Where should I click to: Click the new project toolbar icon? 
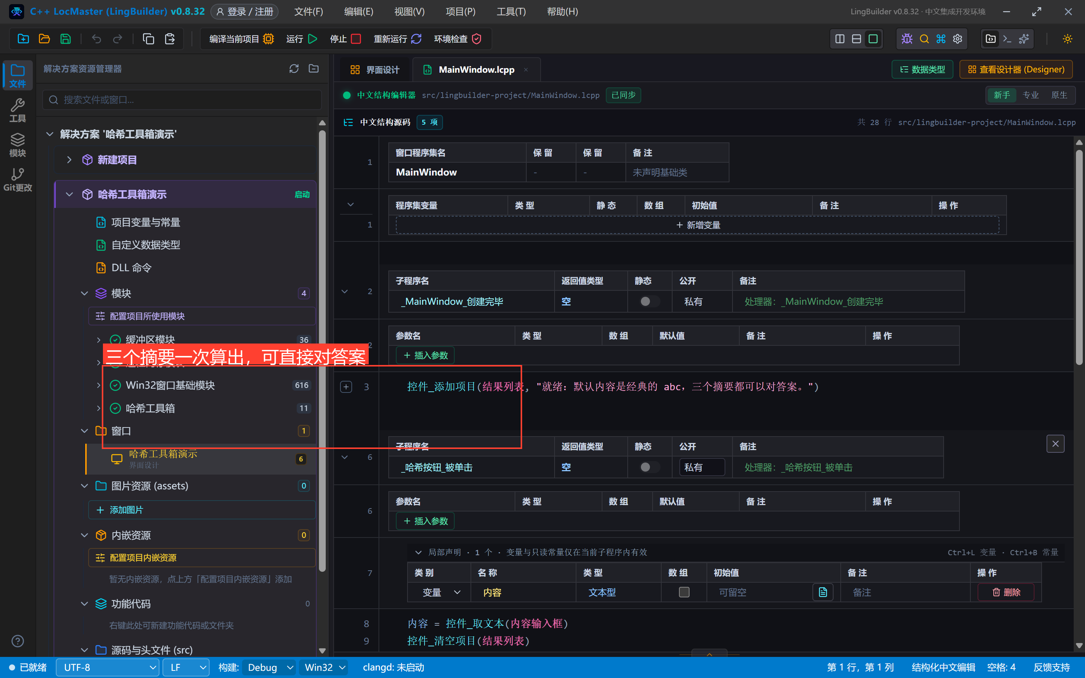(23, 39)
